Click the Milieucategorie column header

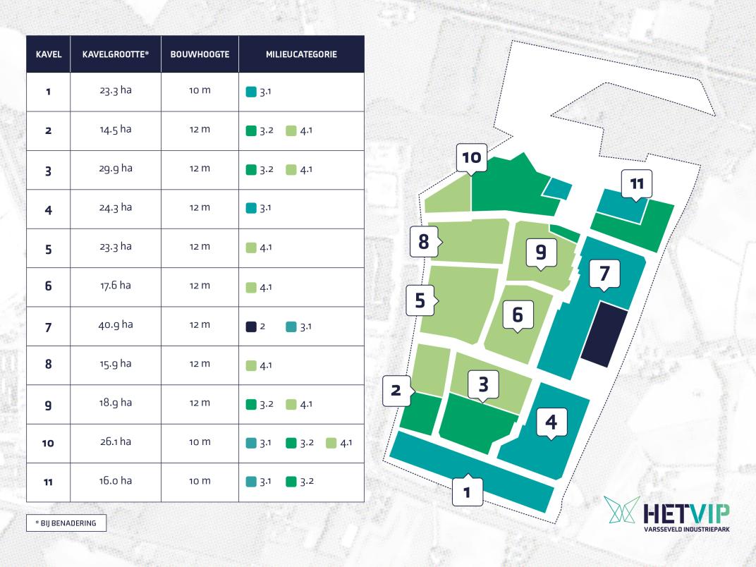coord(301,54)
